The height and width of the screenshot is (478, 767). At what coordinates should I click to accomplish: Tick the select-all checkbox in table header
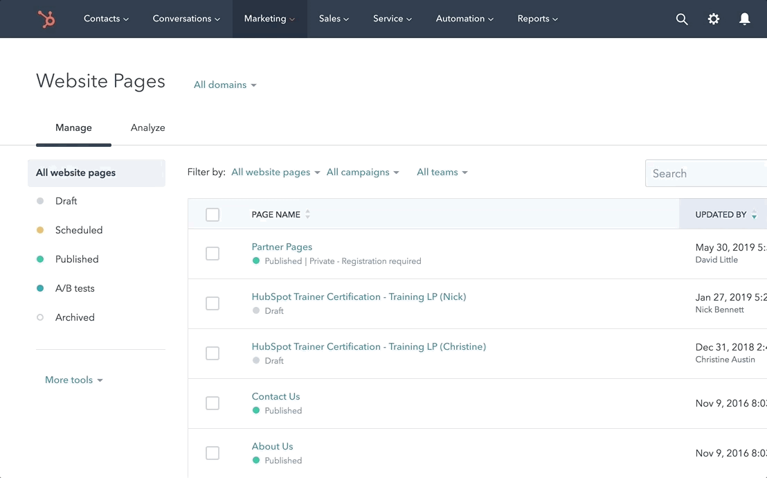(x=213, y=215)
